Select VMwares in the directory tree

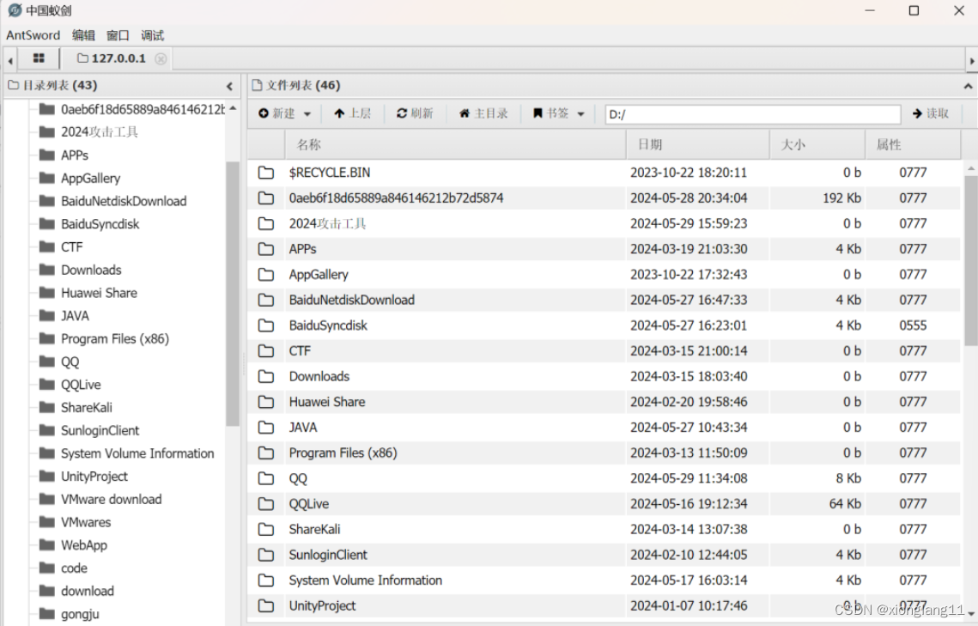(x=86, y=522)
